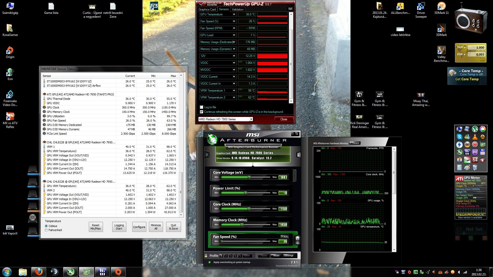
Task: Open Számítógép desktop icon
Action: (10, 8)
